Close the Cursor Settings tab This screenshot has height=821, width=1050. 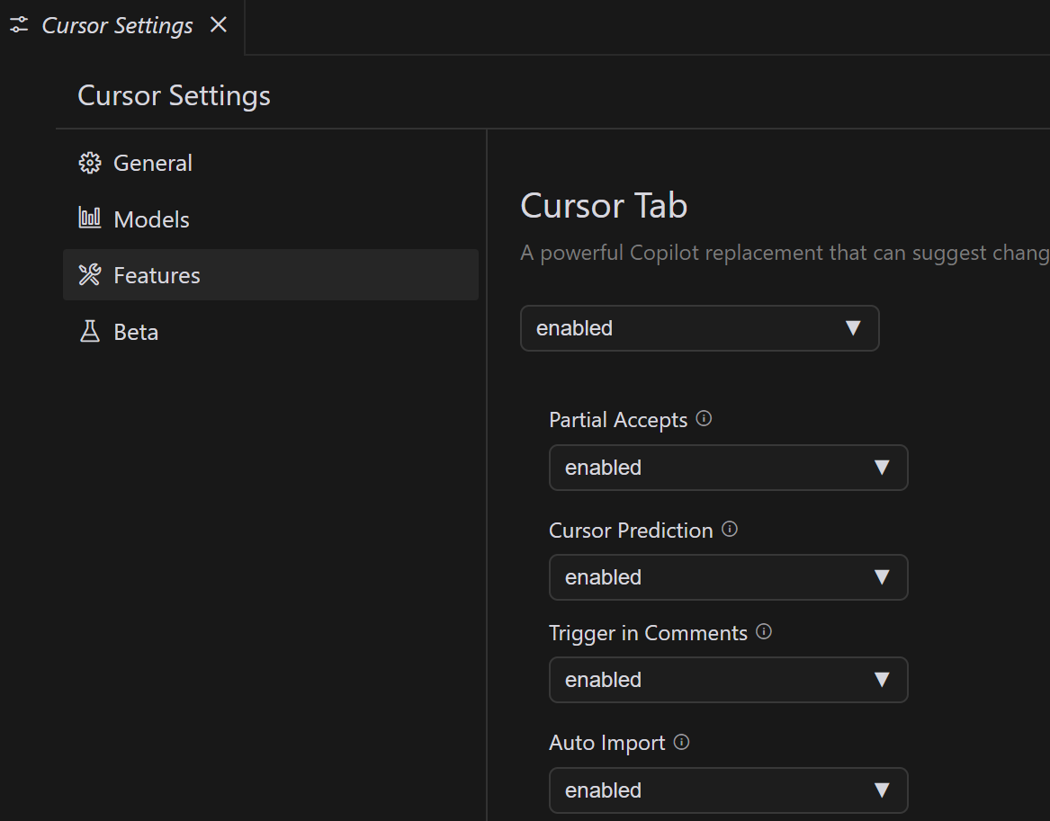219,25
